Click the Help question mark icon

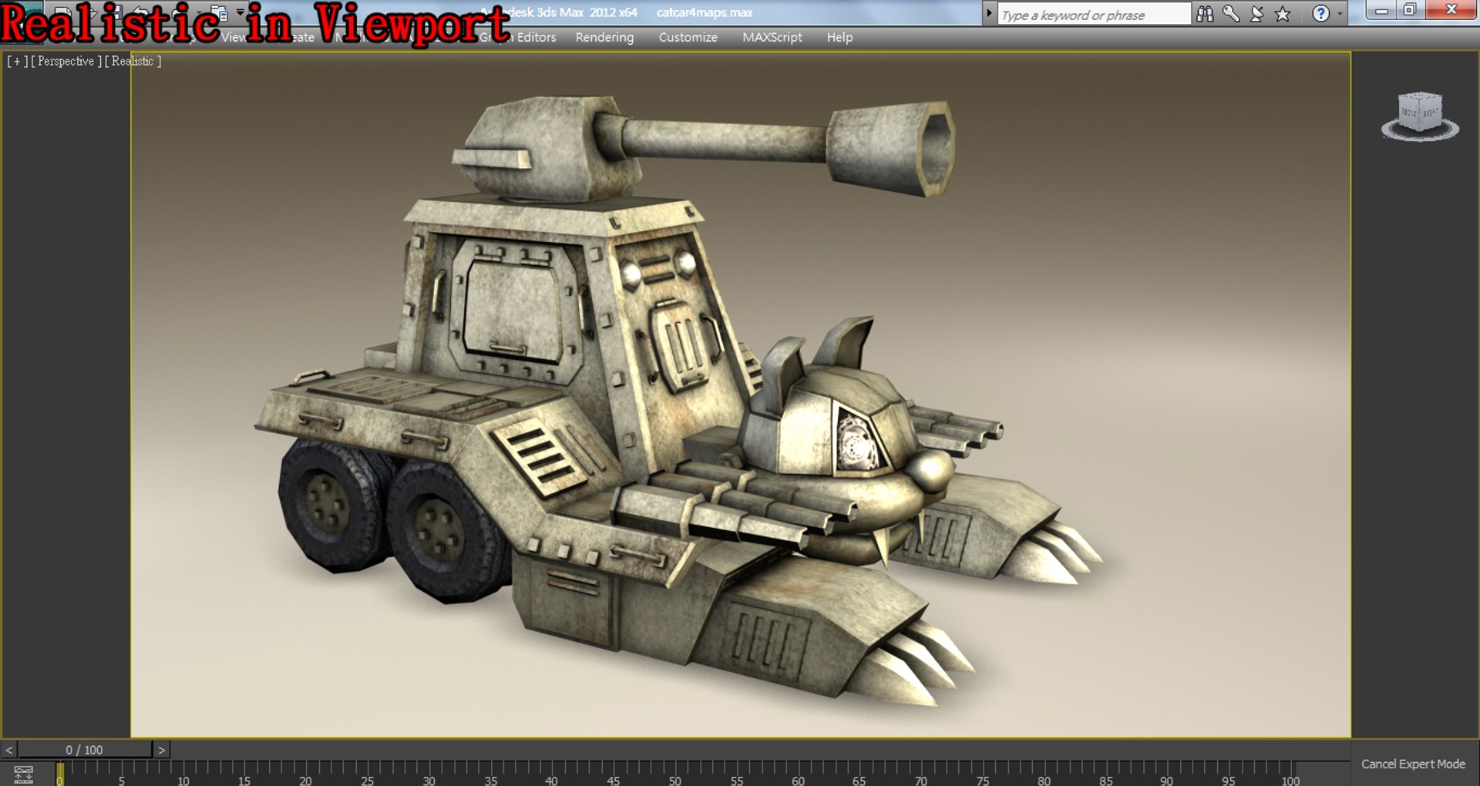[1320, 13]
